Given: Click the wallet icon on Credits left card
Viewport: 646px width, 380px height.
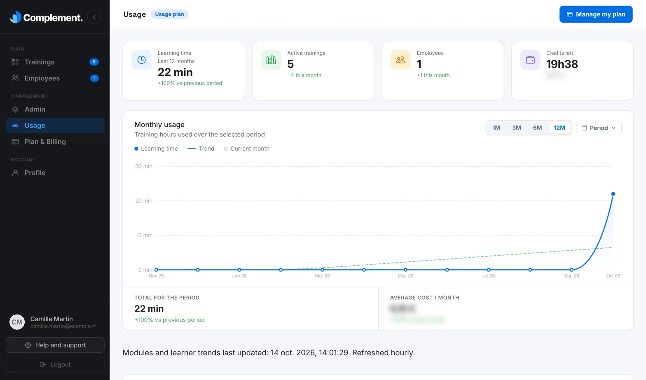Looking at the screenshot, I should tap(530, 60).
